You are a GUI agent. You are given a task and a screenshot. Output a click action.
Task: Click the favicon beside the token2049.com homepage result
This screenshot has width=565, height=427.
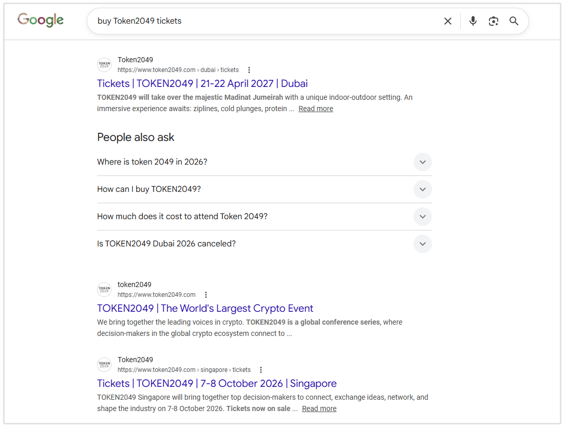pyautogui.click(x=104, y=289)
